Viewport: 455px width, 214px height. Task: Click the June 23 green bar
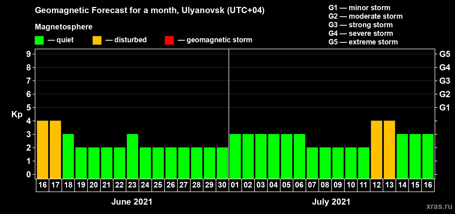(x=132, y=156)
